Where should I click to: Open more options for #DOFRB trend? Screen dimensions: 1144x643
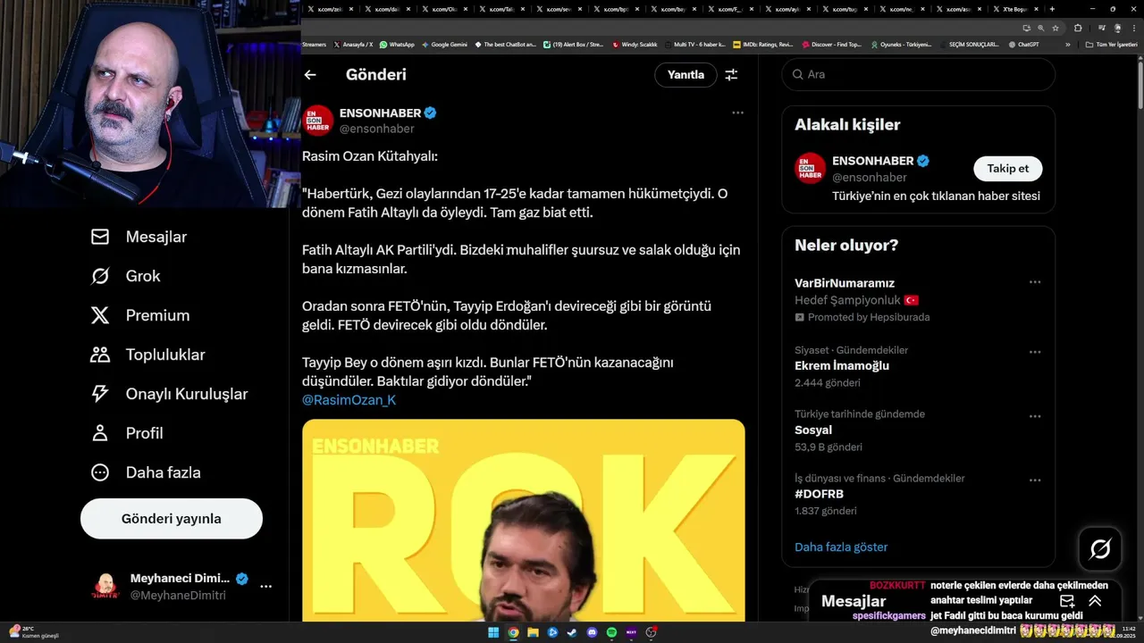pos(1035,480)
